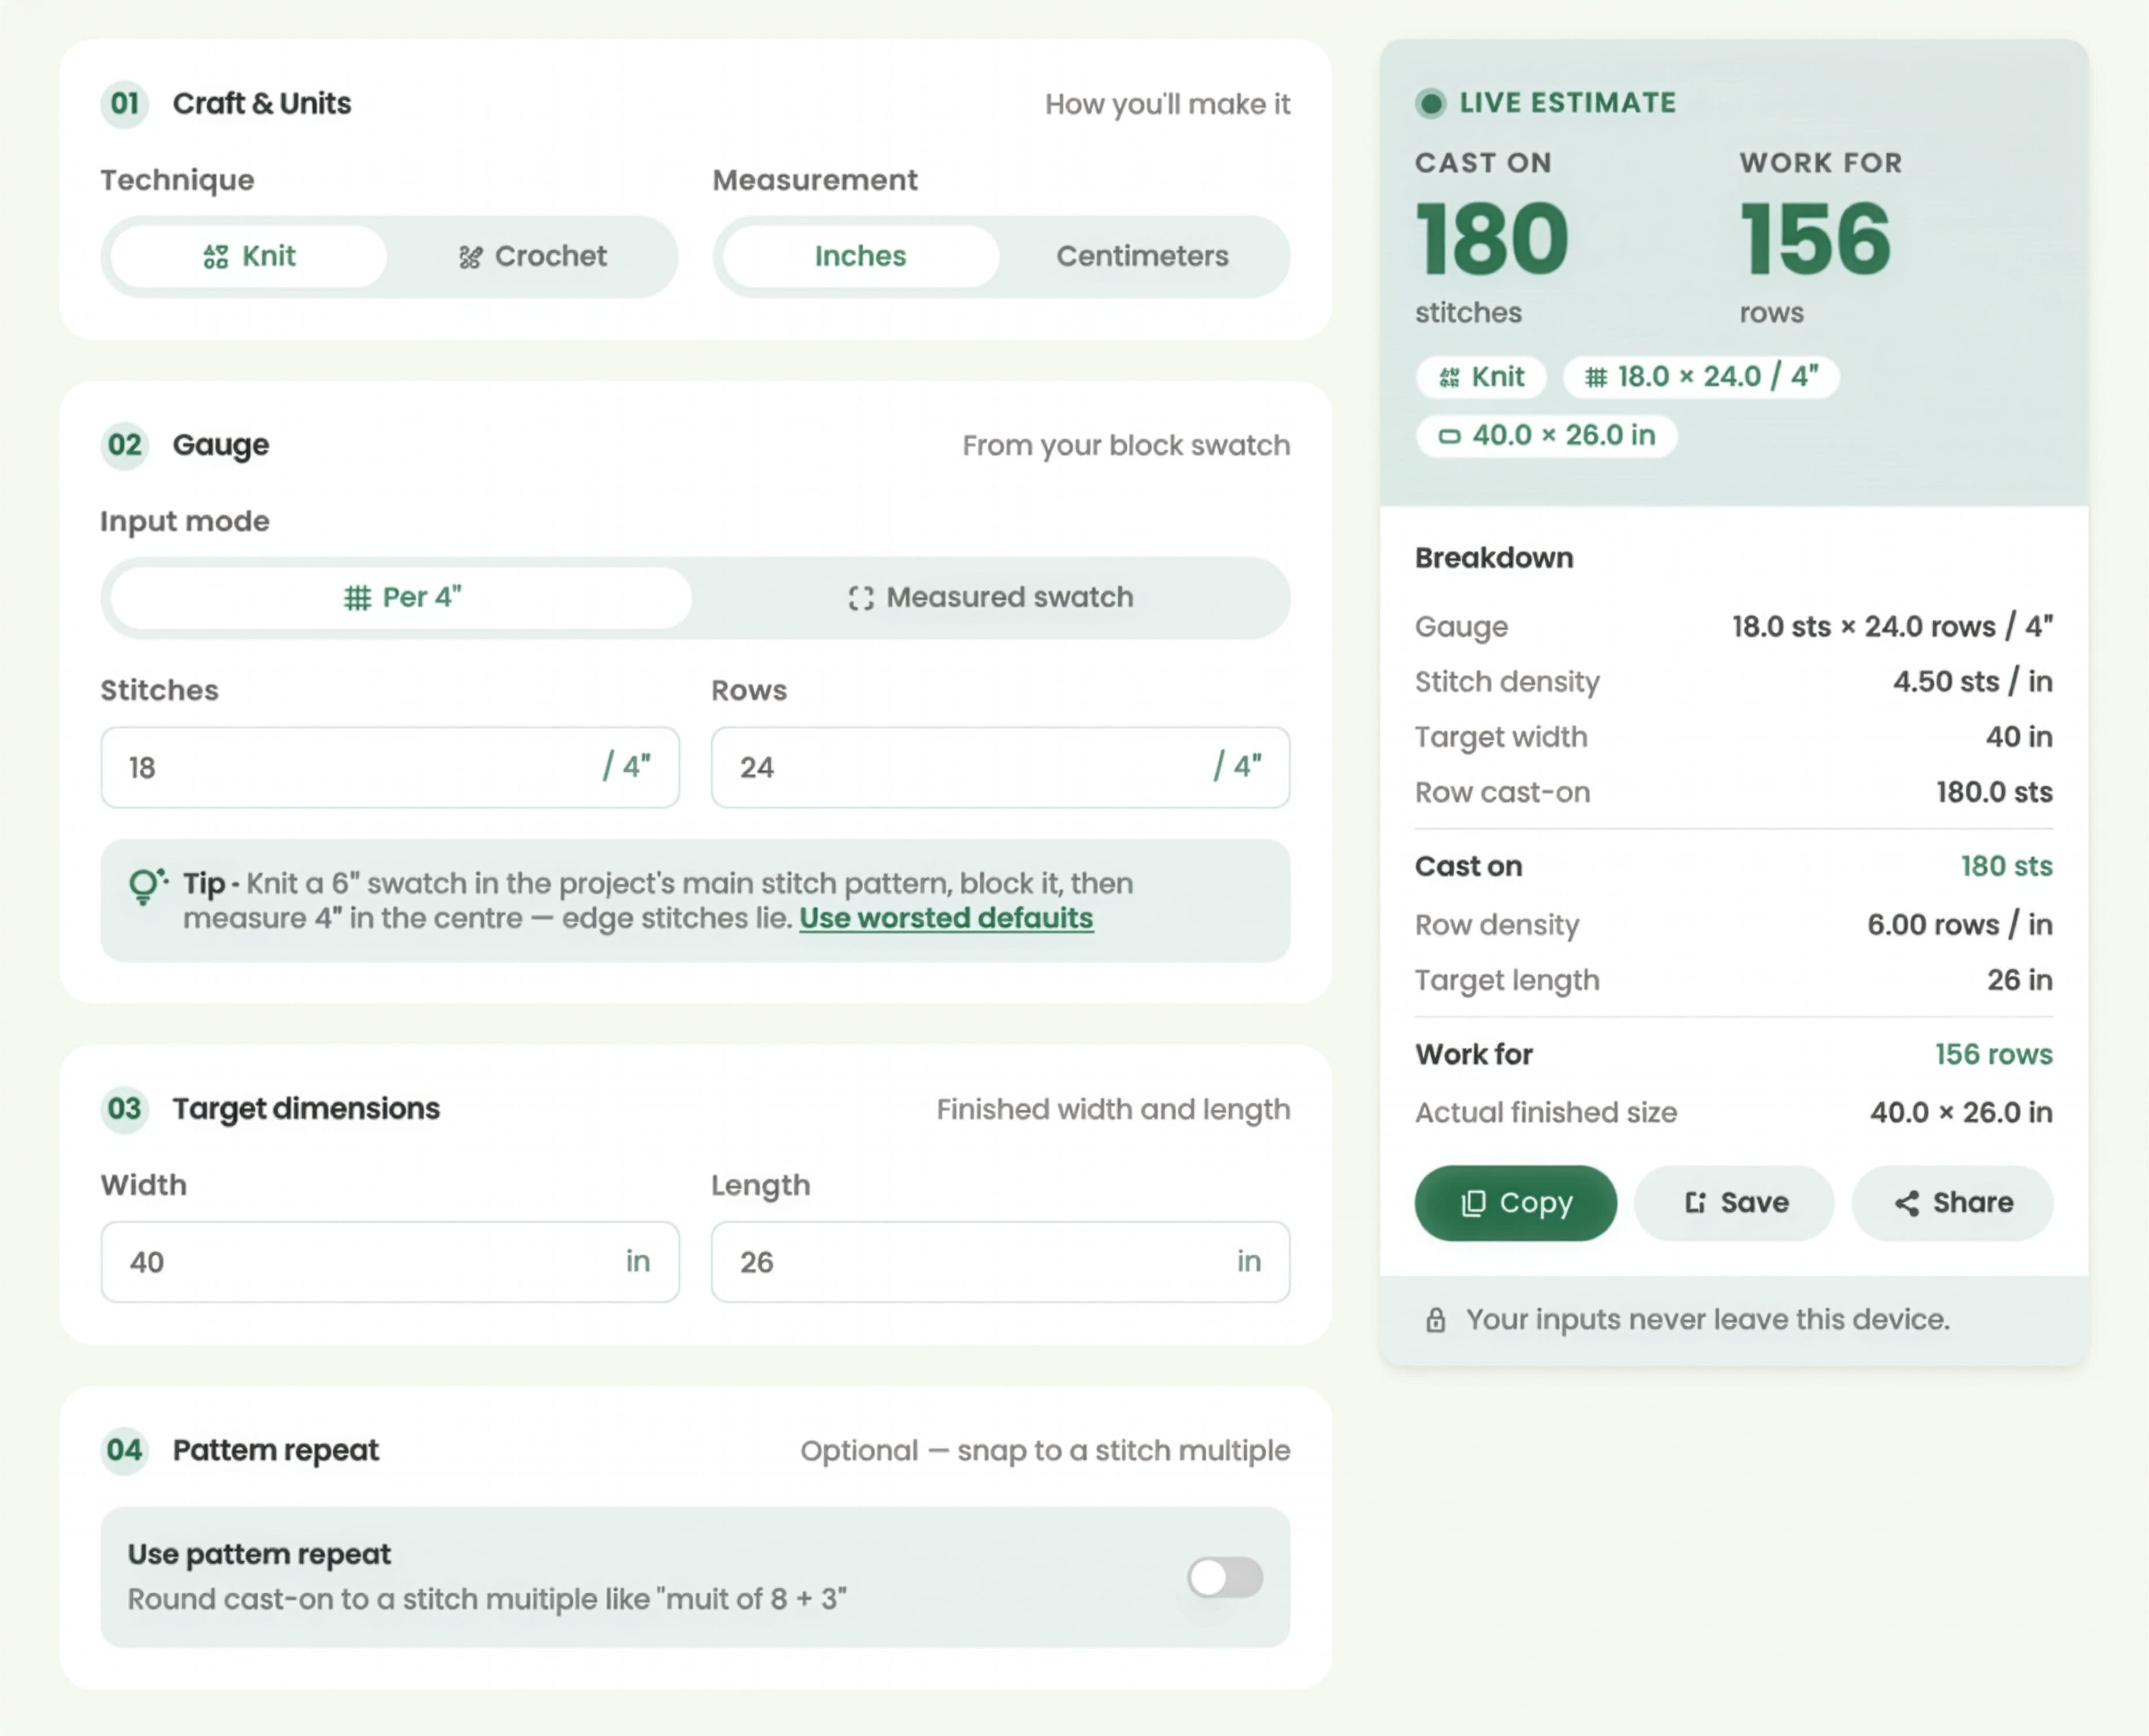Screen dimensions: 2149x1736
Task: Click the 04 Pattern repeat step badge
Action: (x=124, y=1450)
